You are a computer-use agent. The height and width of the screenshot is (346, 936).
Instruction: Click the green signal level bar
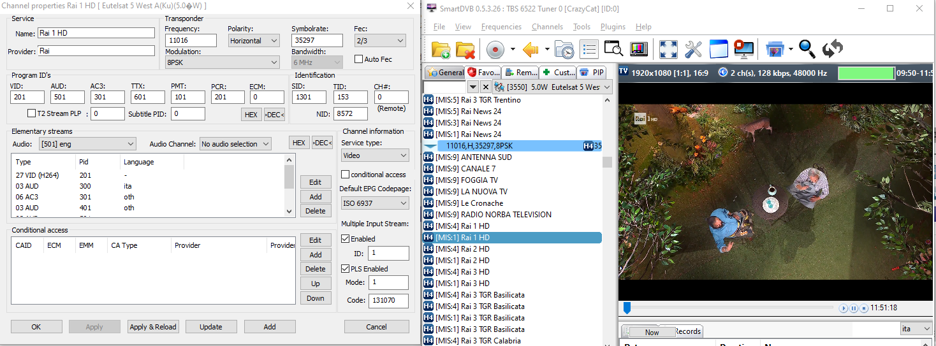click(867, 73)
